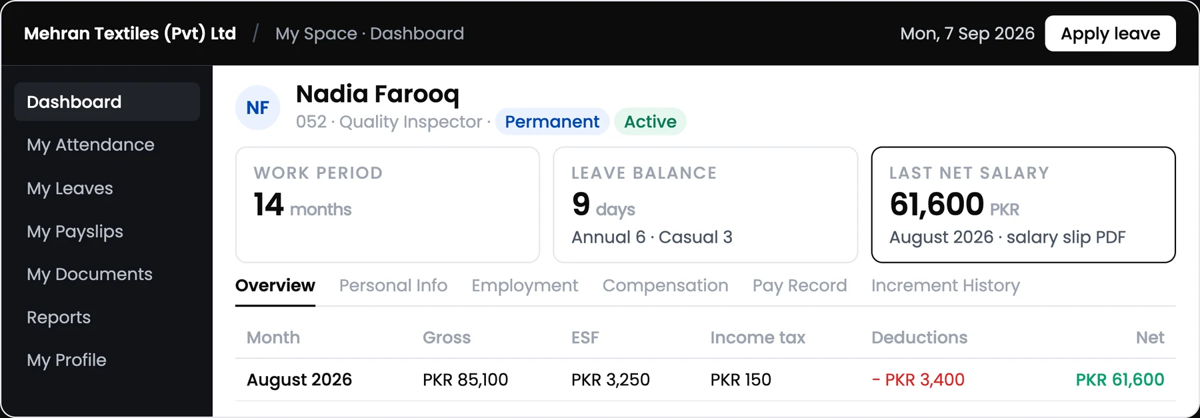Switch to the Employment tab
The image size is (1200, 418).
click(x=525, y=285)
